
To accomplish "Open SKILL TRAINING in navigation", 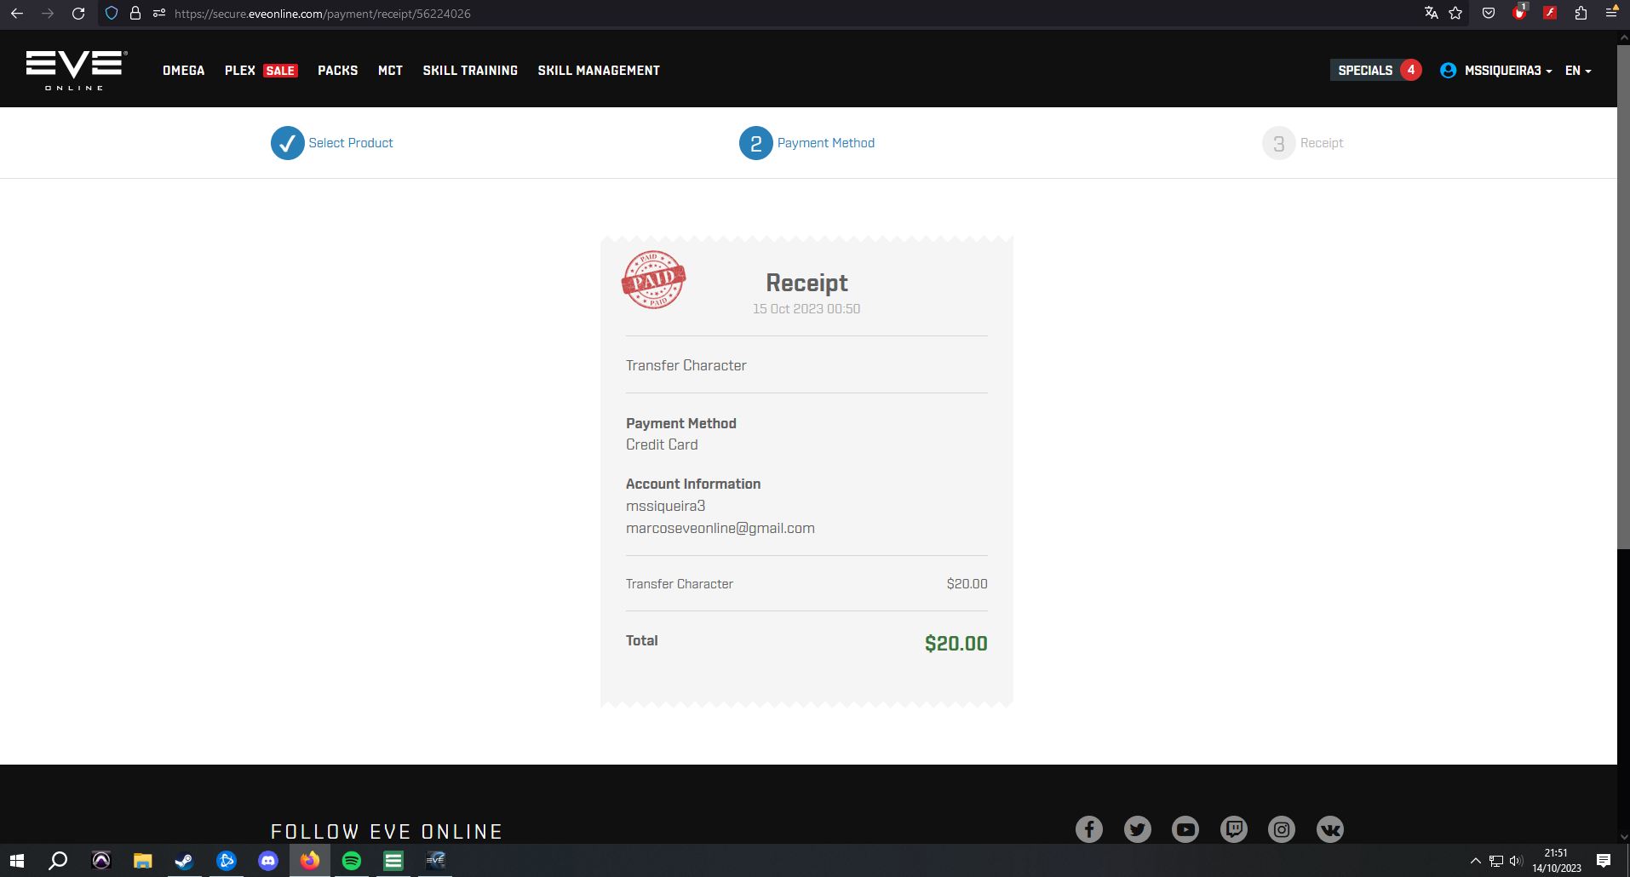I will pyautogui.click(x=470, y=71).
